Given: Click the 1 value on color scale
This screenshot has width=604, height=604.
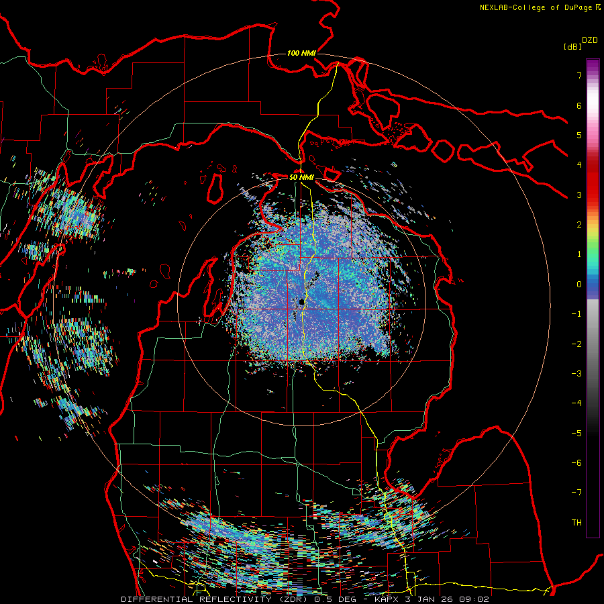Looking at the screenshot, I should [579, 254].
